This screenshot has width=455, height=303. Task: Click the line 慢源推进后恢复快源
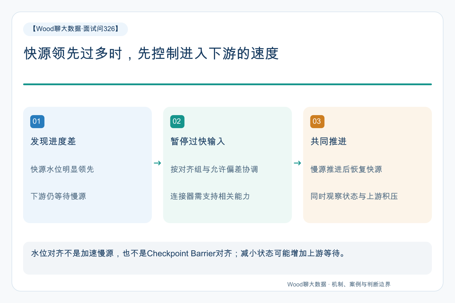346,169
